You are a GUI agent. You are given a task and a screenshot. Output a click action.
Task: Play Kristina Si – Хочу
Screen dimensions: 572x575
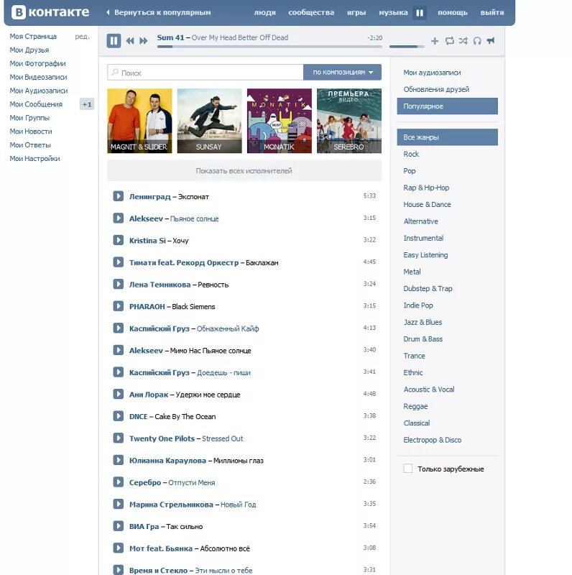(118, 240)
